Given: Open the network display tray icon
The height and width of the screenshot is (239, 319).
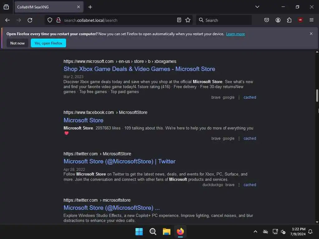Looking at the screenshot, I should [x=275, y=232].
